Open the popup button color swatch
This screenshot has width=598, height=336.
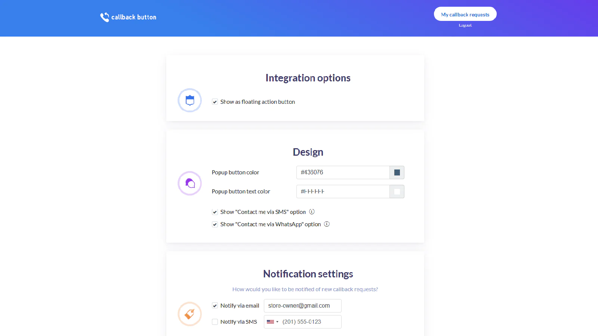(x=397, y=172)
